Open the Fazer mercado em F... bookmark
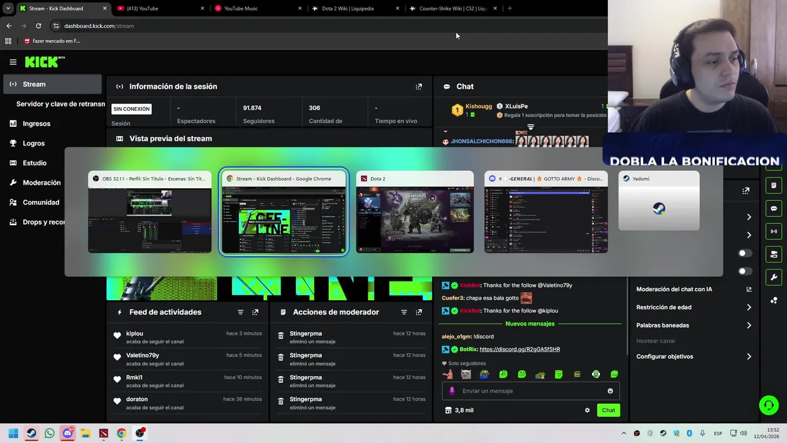Screen dimensions: 787x443 pos(52,41)
